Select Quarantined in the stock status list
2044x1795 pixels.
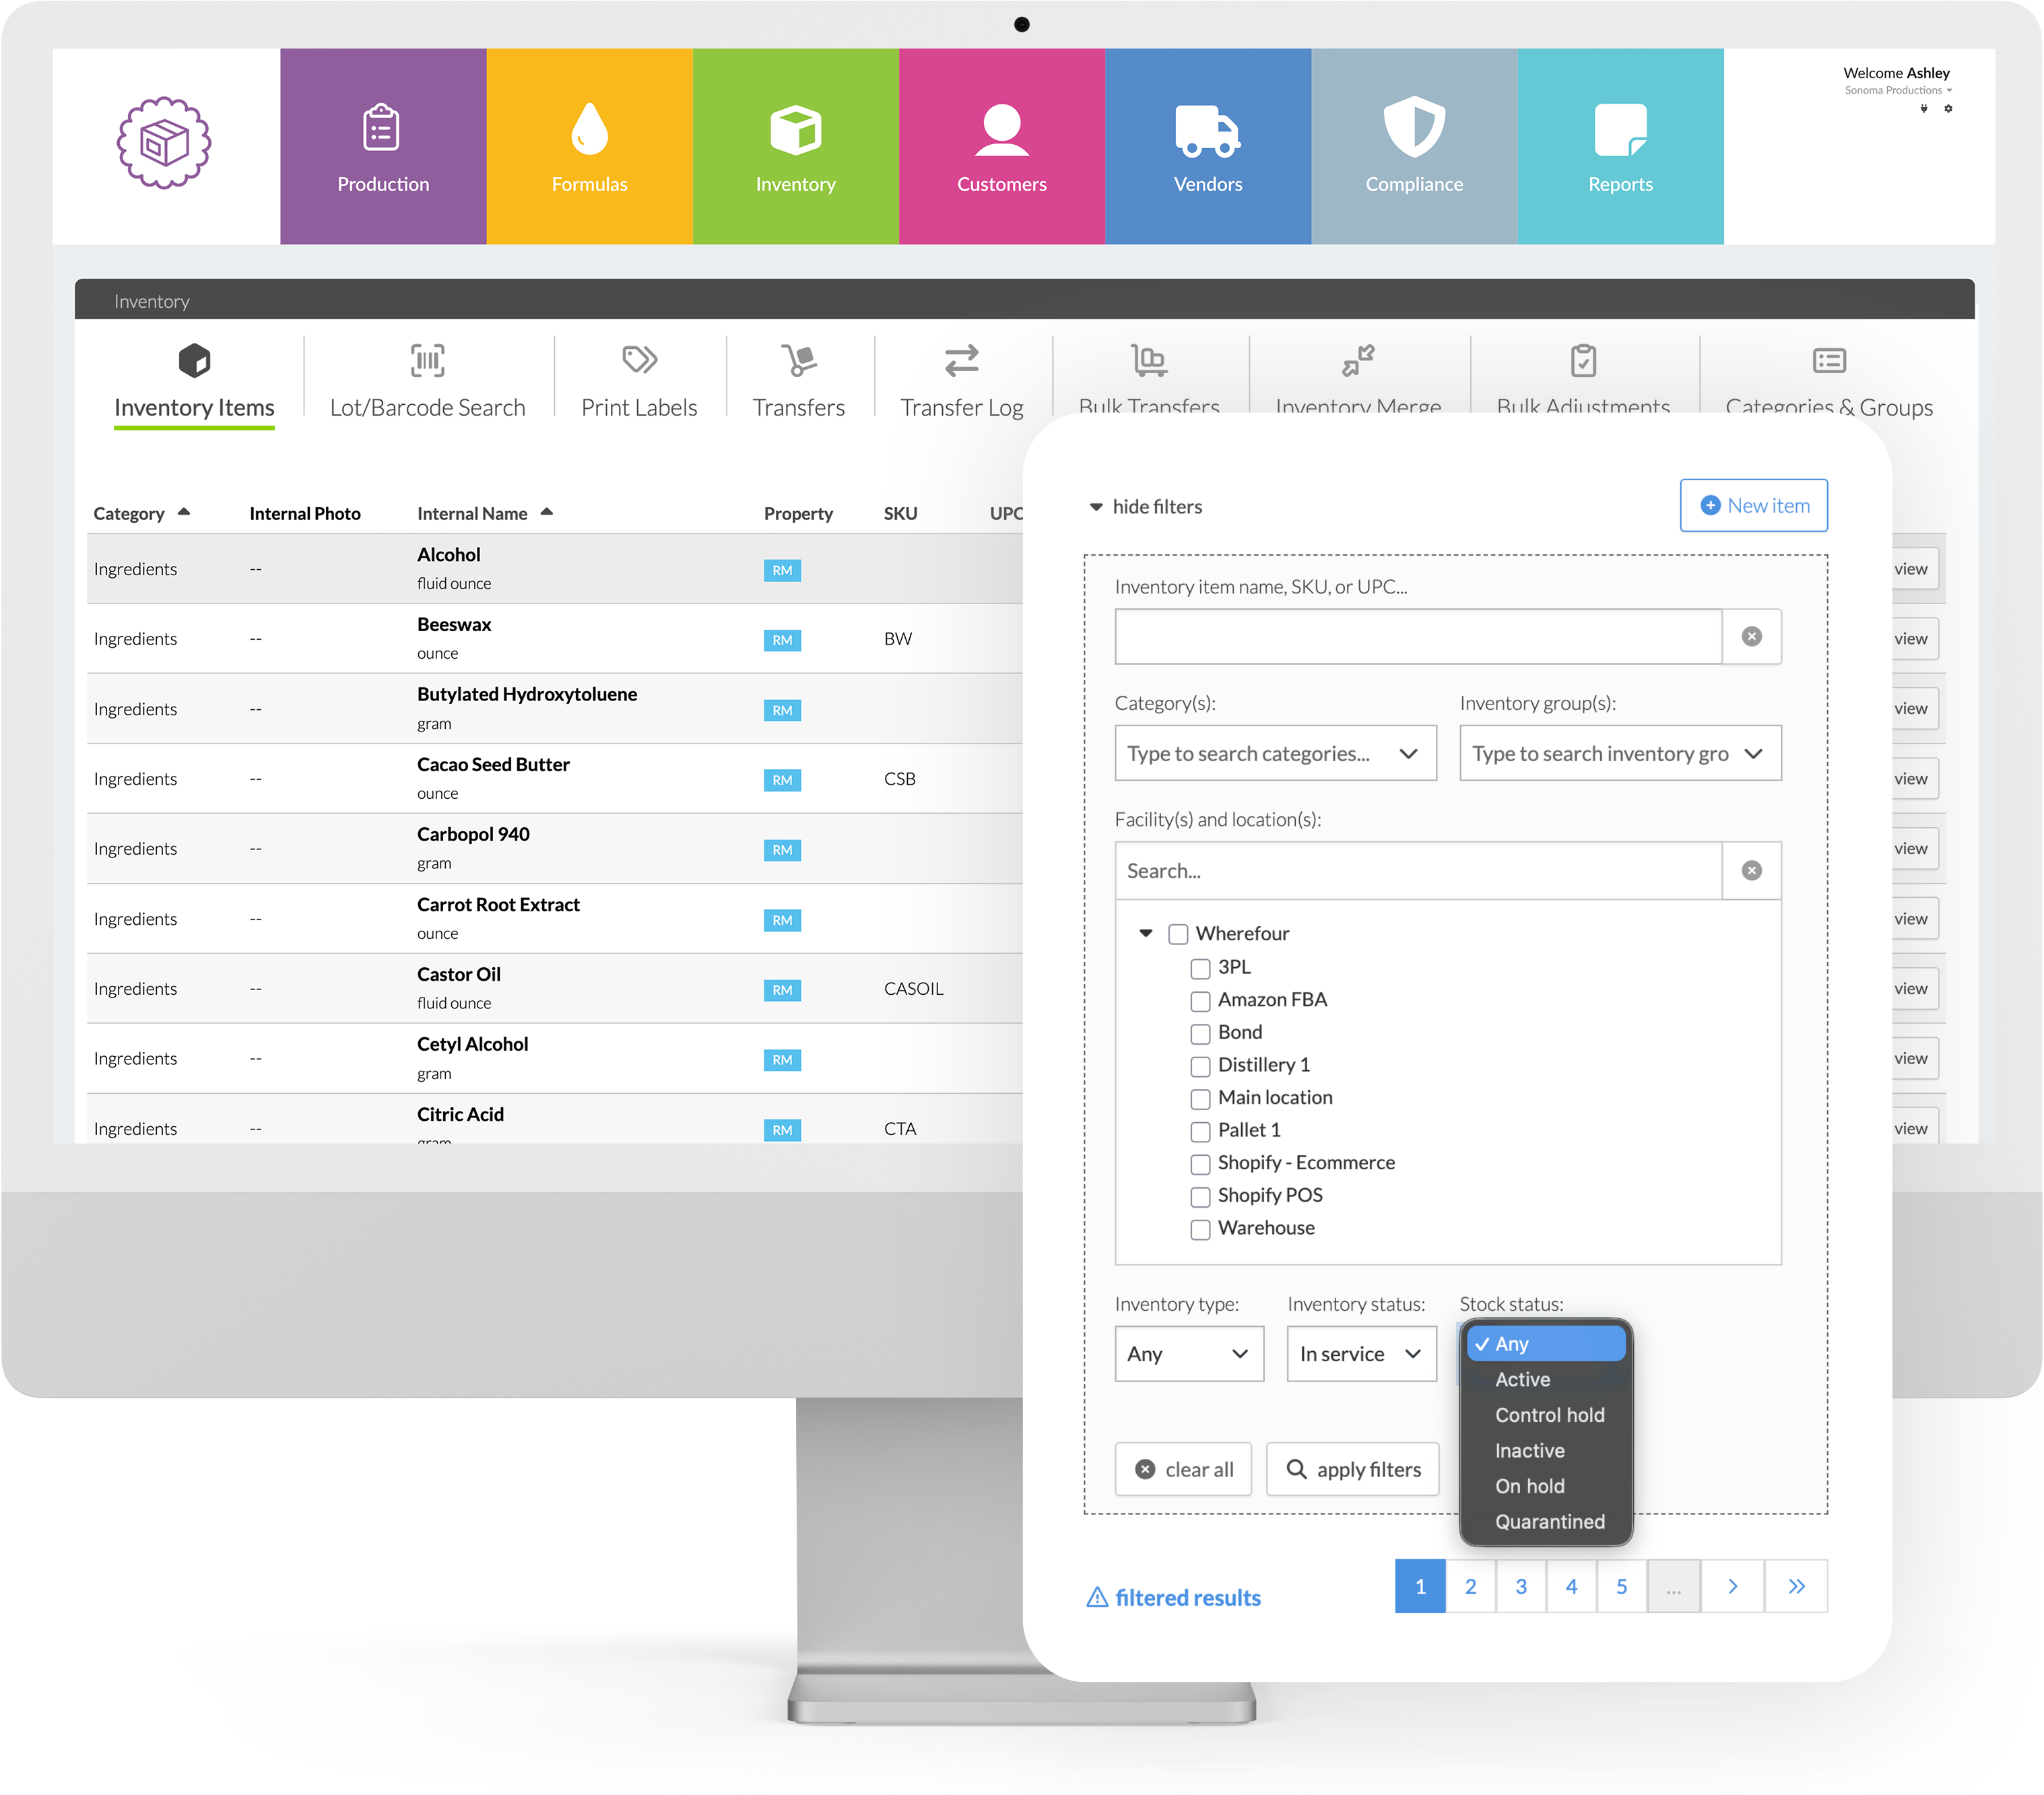pos(1549,1521)
